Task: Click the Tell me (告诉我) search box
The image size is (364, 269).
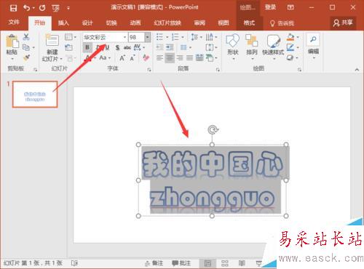Action: pos(282,23)
